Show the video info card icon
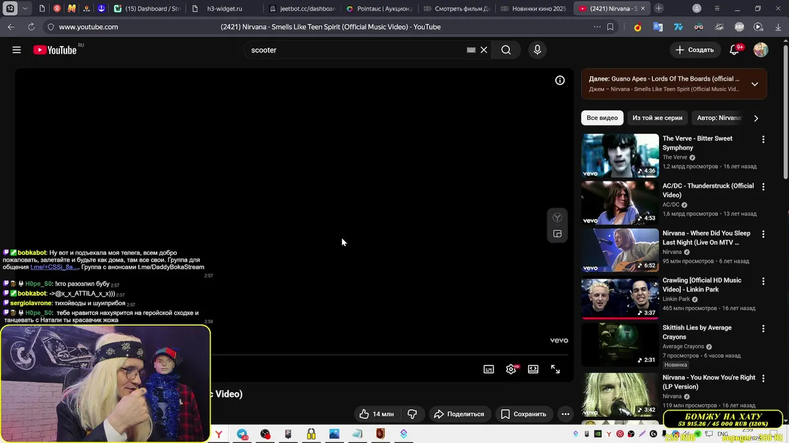Viewport: 789px width, 443px height. (560, 80)
